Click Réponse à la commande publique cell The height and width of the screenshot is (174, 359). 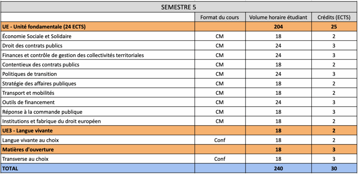(x=42, y=112)
